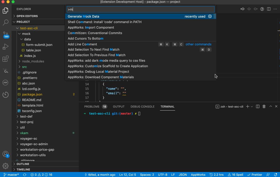Open the time tracker circular clock icon

(6, 95)
